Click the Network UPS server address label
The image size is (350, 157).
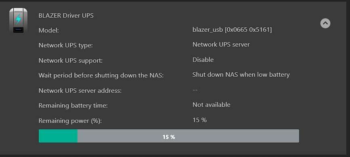80,91
